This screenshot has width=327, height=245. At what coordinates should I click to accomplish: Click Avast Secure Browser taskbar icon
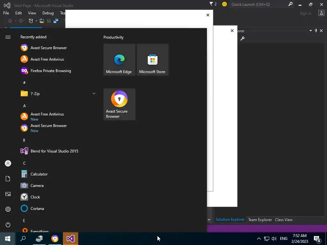pyautogui.click(x=55, y=239)
